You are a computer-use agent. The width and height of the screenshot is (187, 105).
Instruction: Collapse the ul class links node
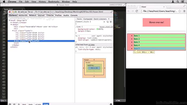pos(13,31)
